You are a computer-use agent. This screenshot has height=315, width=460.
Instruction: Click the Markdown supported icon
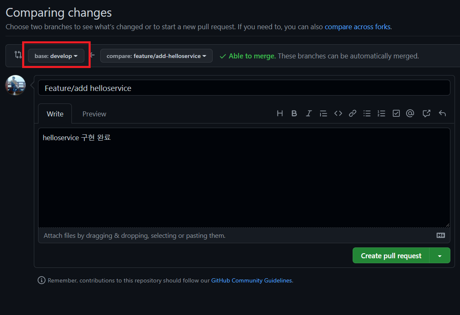tap(441, 235)
